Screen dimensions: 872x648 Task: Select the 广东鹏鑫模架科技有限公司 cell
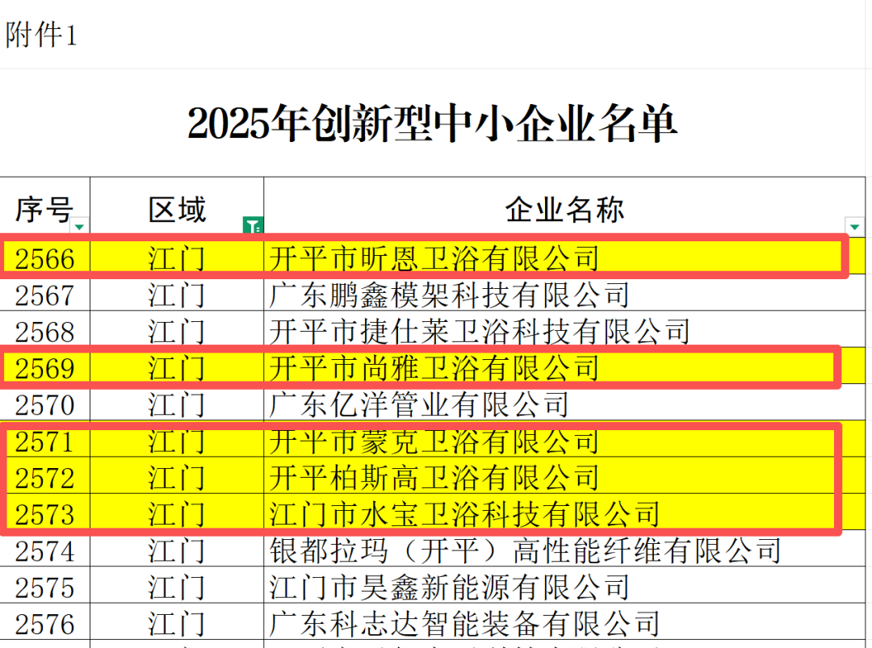tap(449, 295)
